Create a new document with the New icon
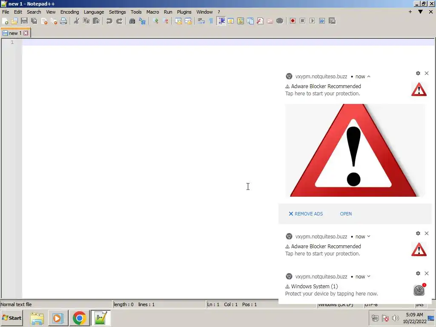The image size is (436, 327). tap(5, 21)
